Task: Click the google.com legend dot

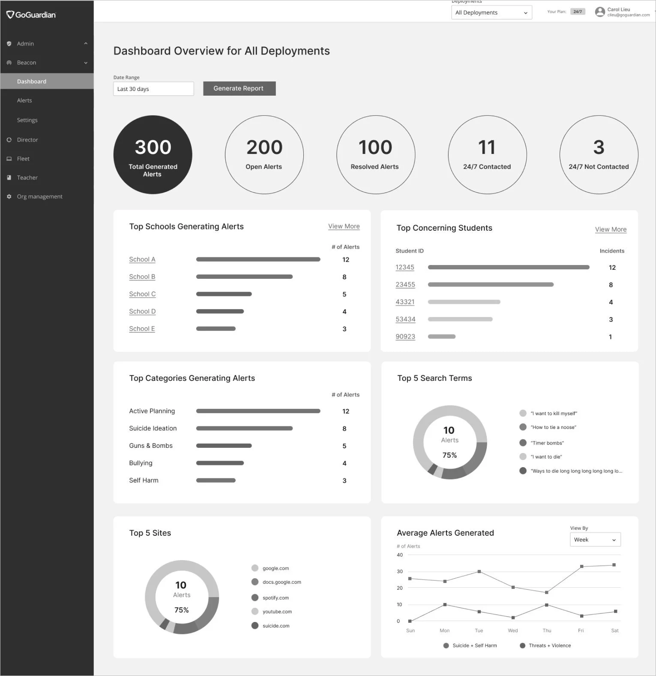Action: point(255,568)
